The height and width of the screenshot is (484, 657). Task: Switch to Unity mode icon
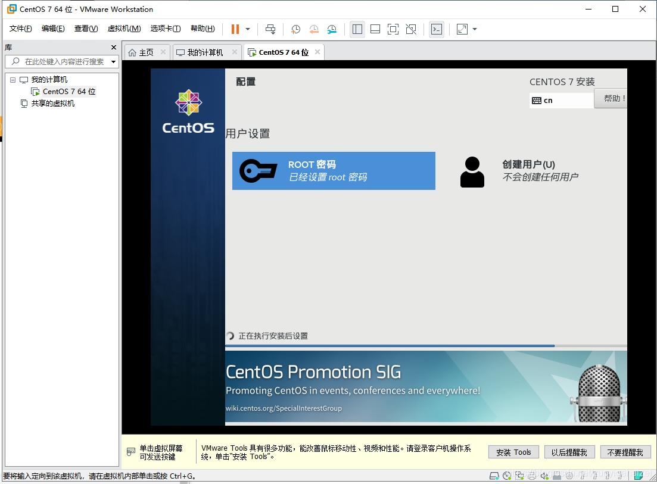pos(411,29)
